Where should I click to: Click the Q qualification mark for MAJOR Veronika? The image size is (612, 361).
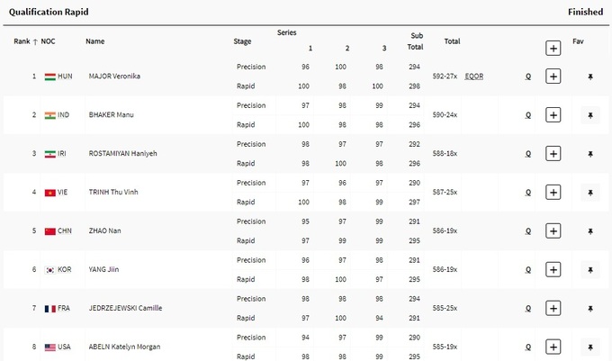[x=528, y=77]
